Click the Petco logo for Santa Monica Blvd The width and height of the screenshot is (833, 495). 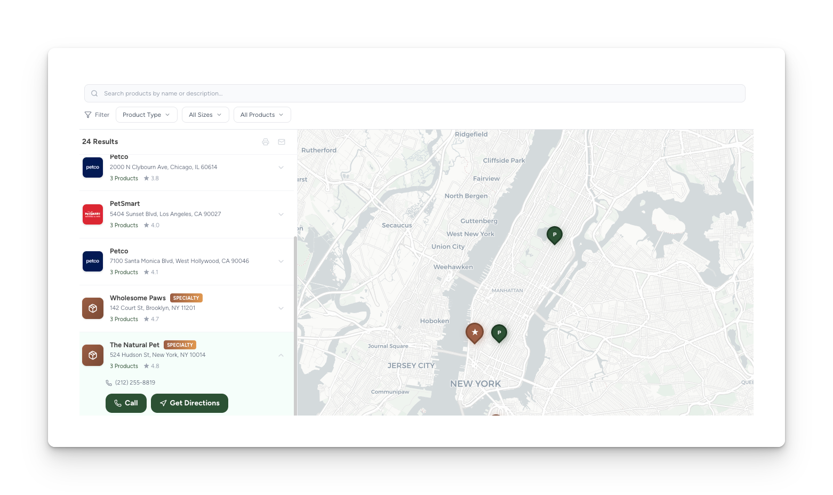[x=93, y=261]
